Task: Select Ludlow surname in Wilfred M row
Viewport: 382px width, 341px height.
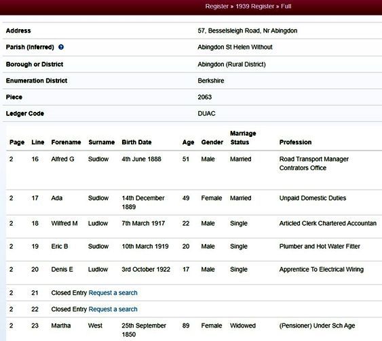Action: point(98,223)
